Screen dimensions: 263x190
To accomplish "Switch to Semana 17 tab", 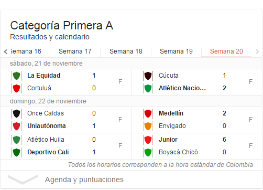I will click(x=75, y=51).
